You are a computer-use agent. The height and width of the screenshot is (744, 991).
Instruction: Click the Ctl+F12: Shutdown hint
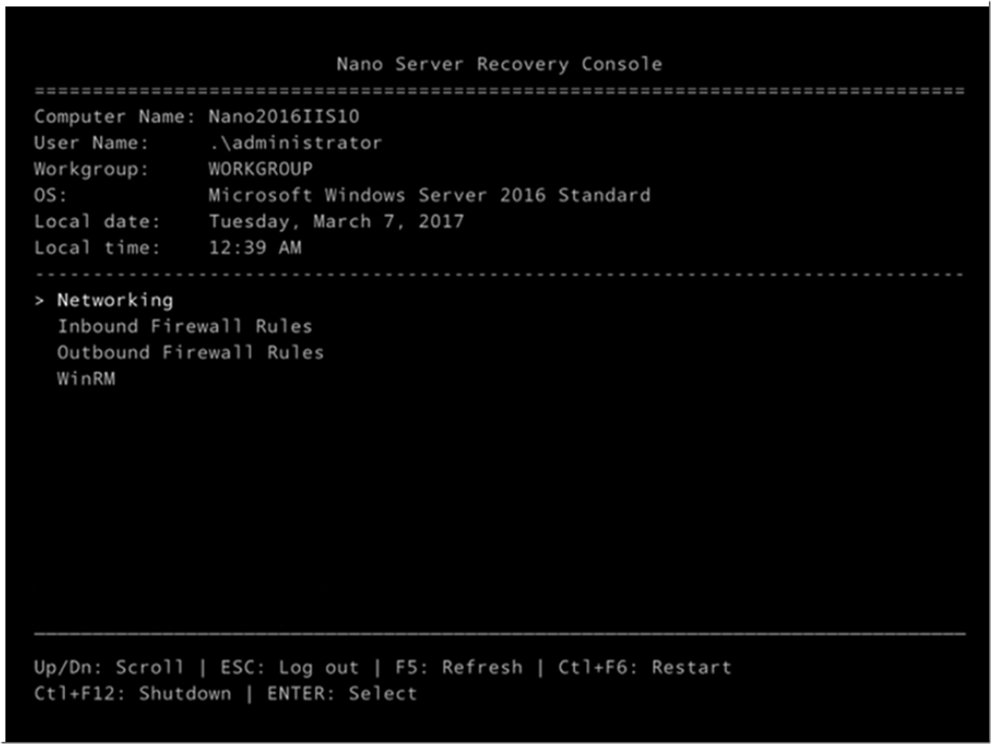point(132,693)
